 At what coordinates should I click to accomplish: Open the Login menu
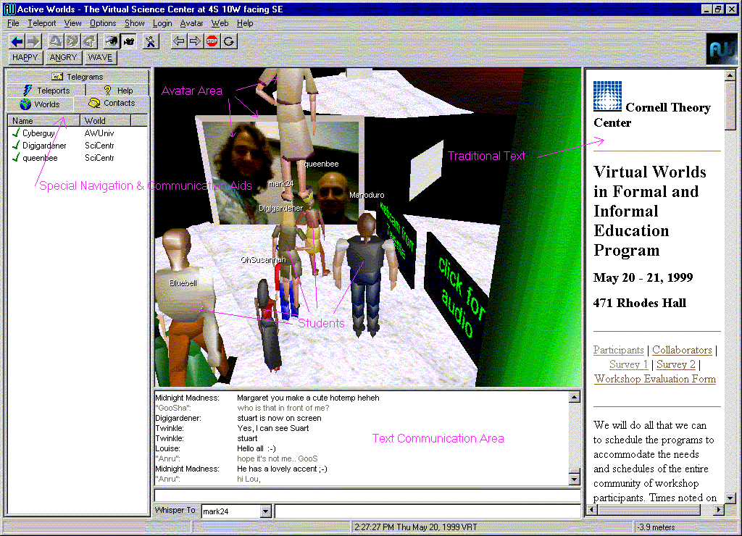coord(162,23)
